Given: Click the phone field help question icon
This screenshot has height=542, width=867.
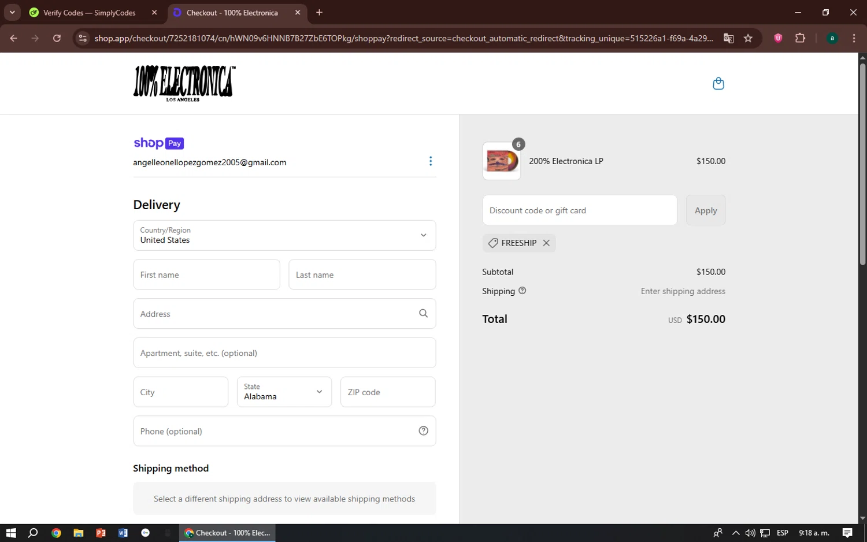Looking at the screenshot, I should [x=423, y=430].
